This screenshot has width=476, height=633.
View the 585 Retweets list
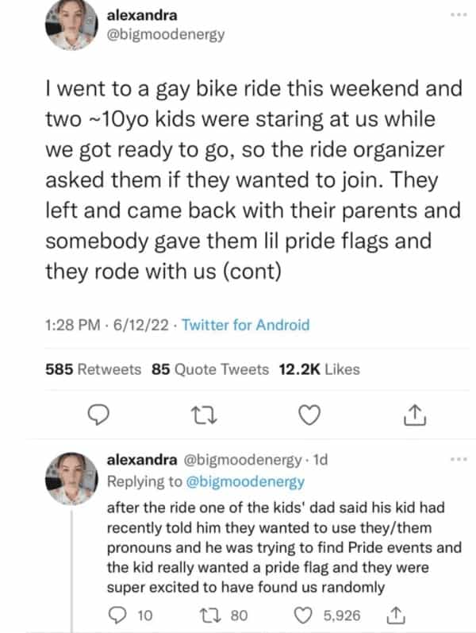pos(94,369)
